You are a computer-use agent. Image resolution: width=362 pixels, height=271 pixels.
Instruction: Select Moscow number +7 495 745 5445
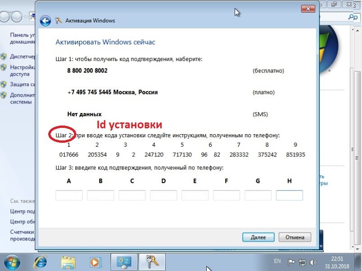(112, 92)
